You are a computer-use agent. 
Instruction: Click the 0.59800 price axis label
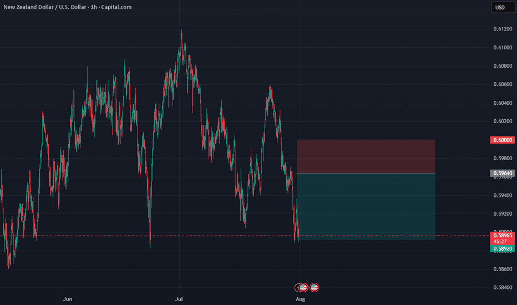(x=503, y=158)
